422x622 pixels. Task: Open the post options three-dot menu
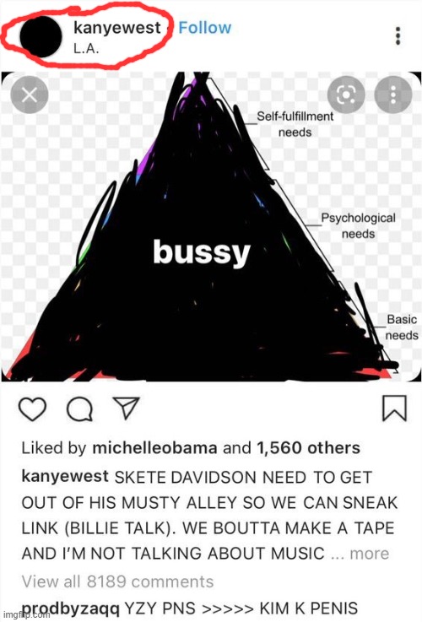pyautogui.click(x=398, y=36)
